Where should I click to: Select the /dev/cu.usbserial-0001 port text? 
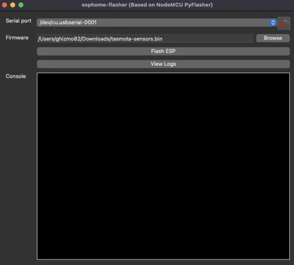[68, 23]
